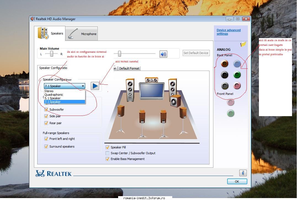Click the side right speaker on stand
Screen dimensions: 297x200
click(183, 120)
